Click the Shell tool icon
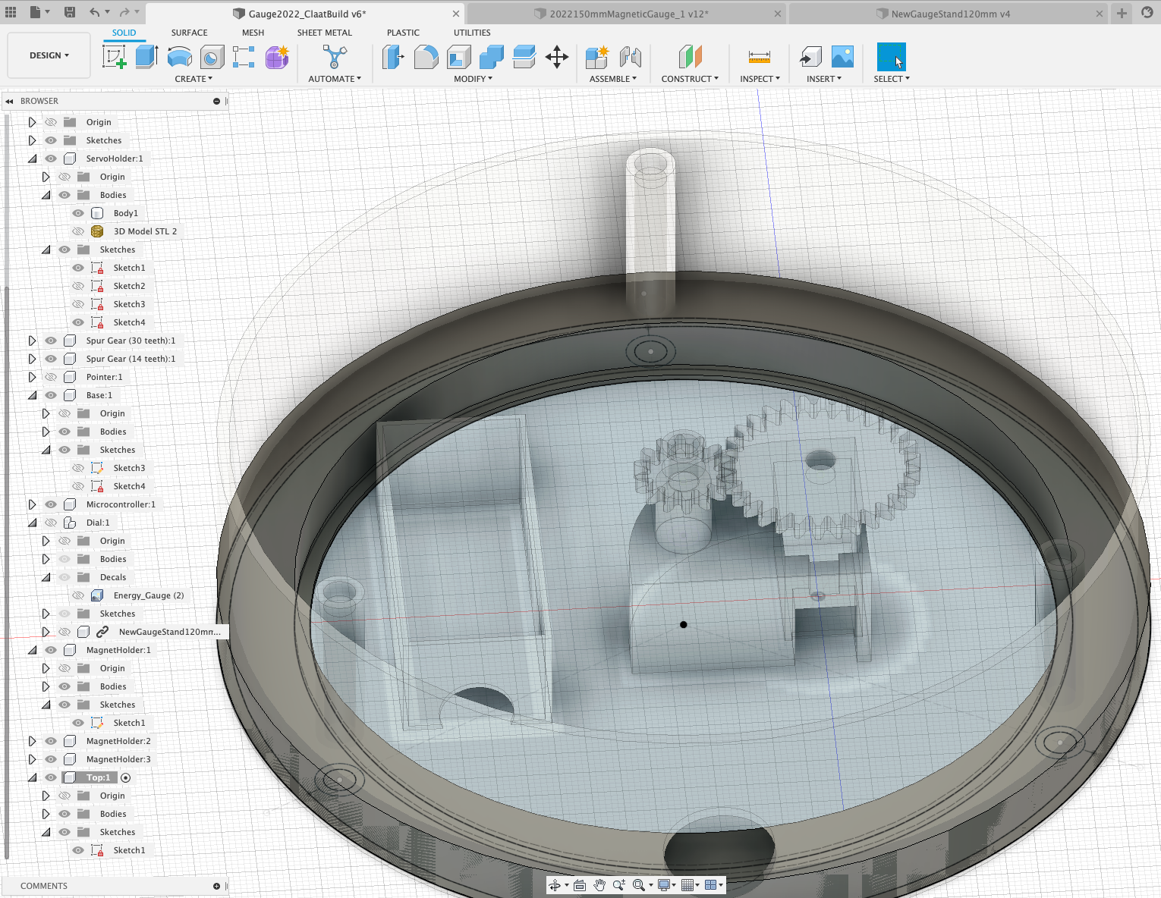 coord(458,57)
